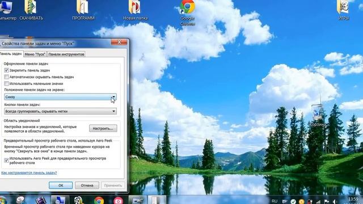
Task: Click the network signal tray icon
Action: point(318,202)
